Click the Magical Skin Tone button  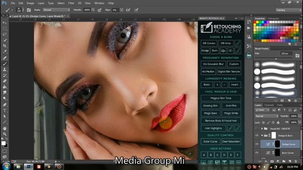(221, 98)
